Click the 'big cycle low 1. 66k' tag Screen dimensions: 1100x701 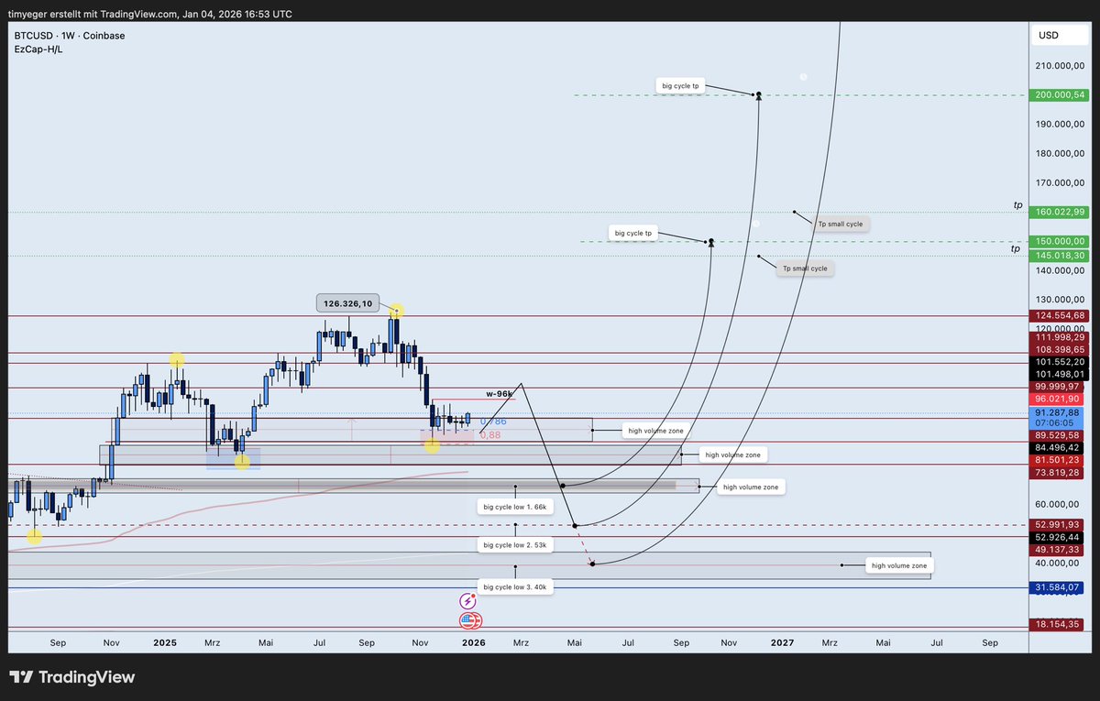514,505
